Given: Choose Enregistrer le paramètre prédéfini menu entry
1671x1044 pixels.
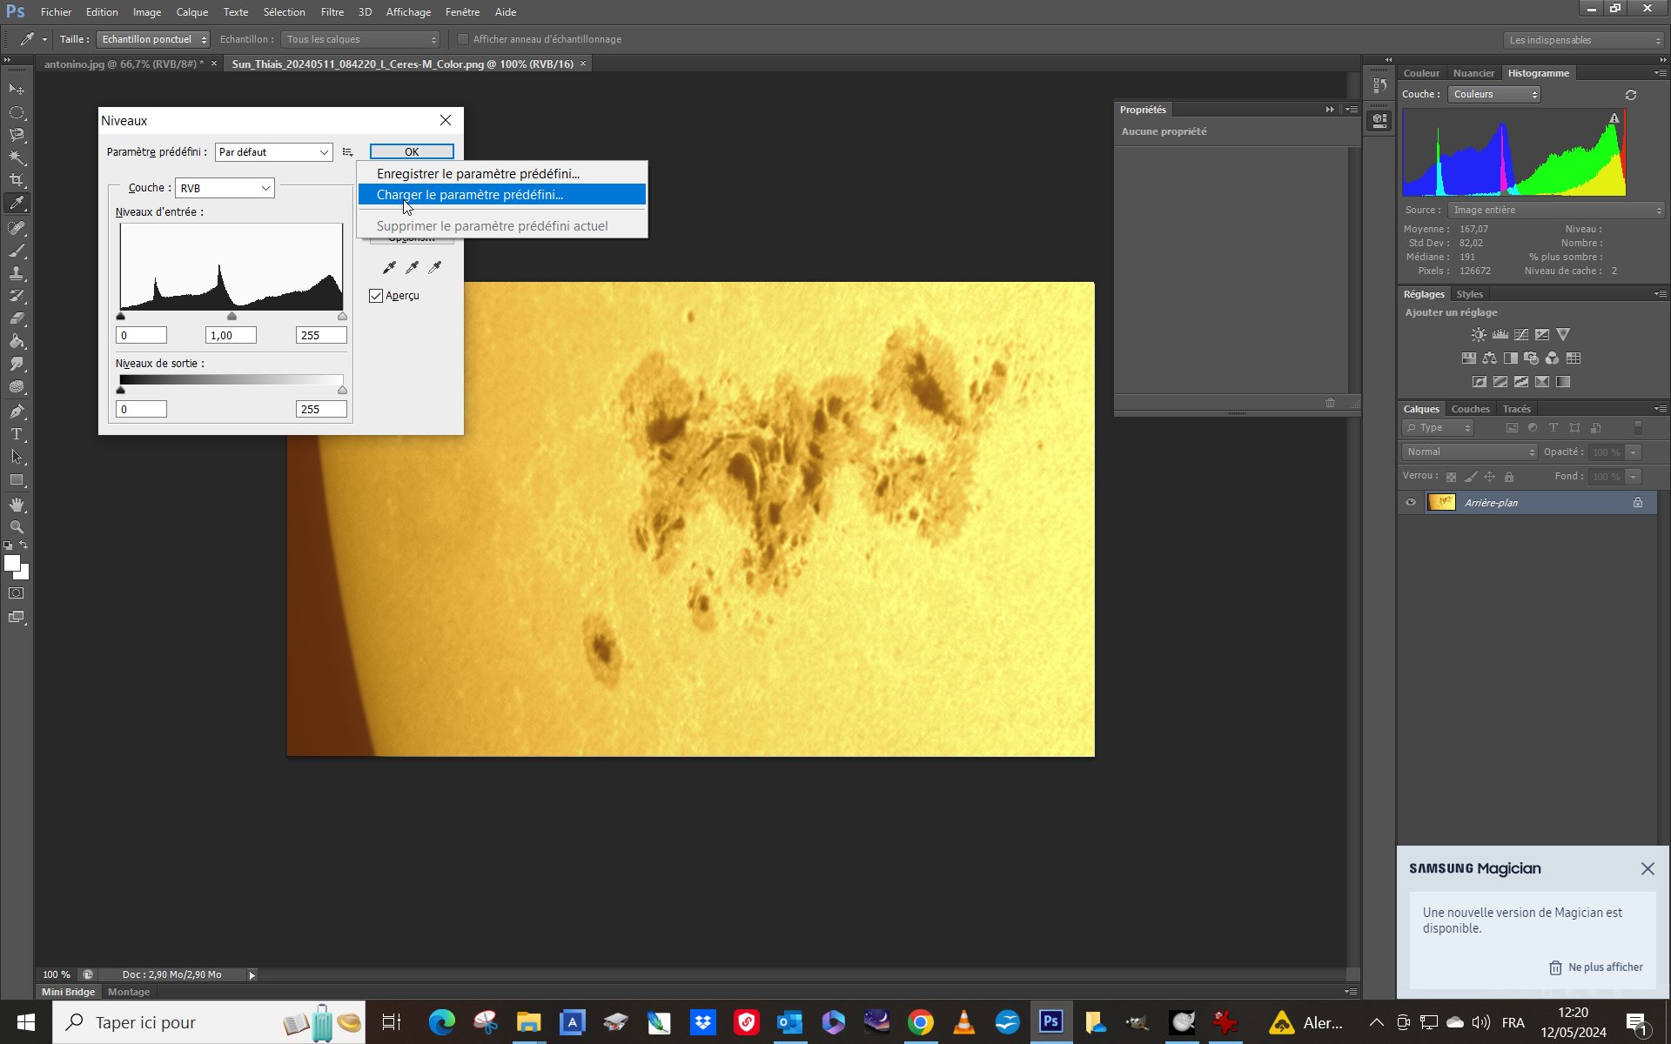Looking at the screenshot, I should pos(478,174).
